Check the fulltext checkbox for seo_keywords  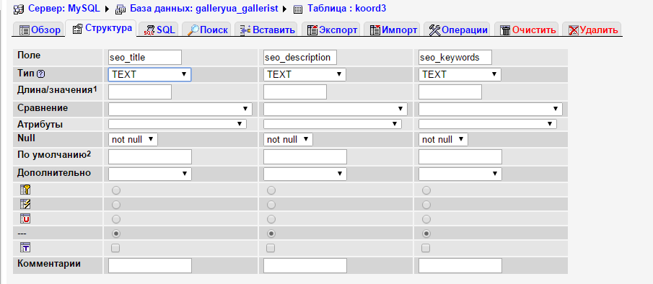coord(426,248)
